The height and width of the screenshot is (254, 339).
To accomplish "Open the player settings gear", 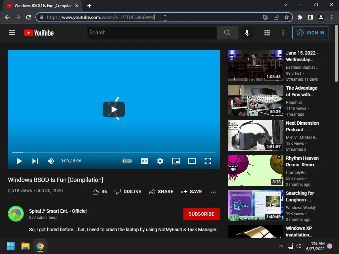I will [160, 161].
